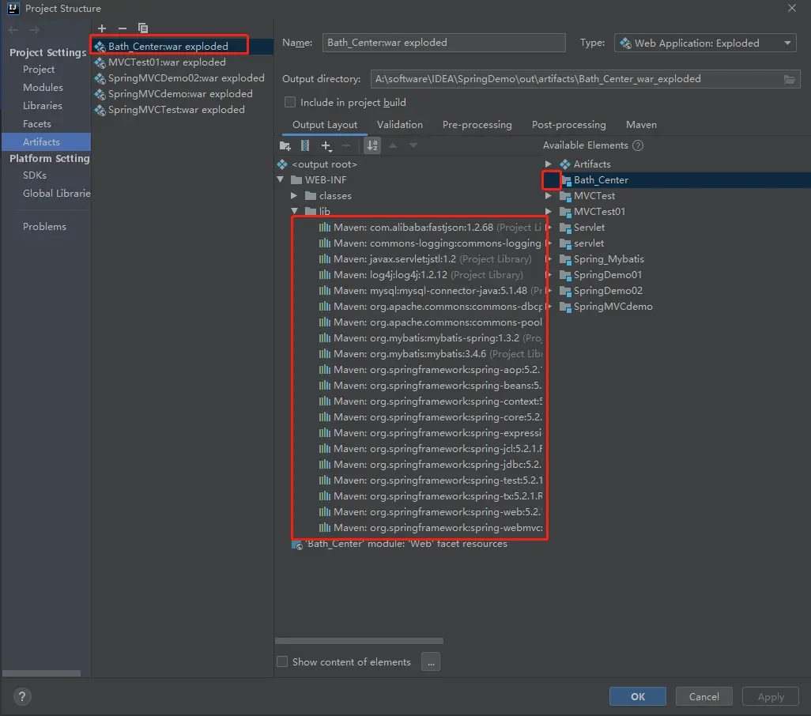Switch to the Maven tab
The height and width of the screenshot is (716, 811).
point(641,125)
